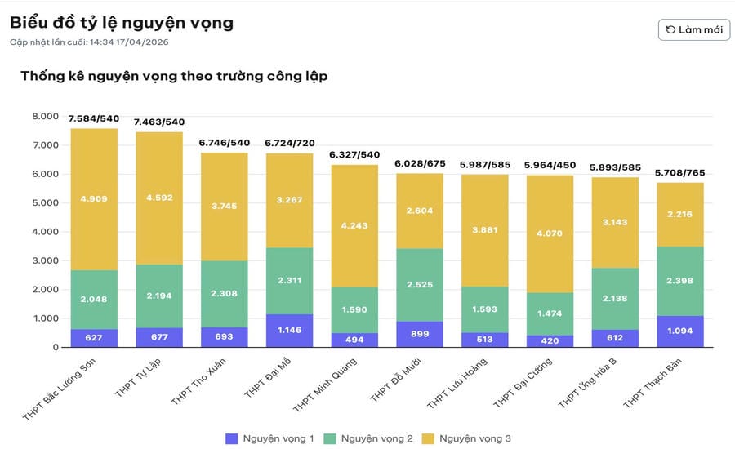Click the yellow 4.909 segment of THPT Bắc Lương Sơn
Viewport: 735px width, 449px height.
point(93,199)
